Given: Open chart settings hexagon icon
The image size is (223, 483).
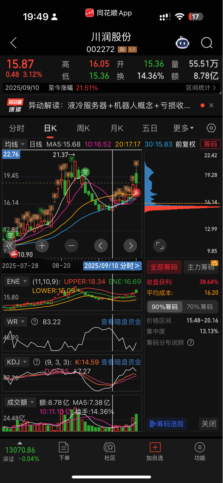Looking at the screenshot, I should 211,128.
